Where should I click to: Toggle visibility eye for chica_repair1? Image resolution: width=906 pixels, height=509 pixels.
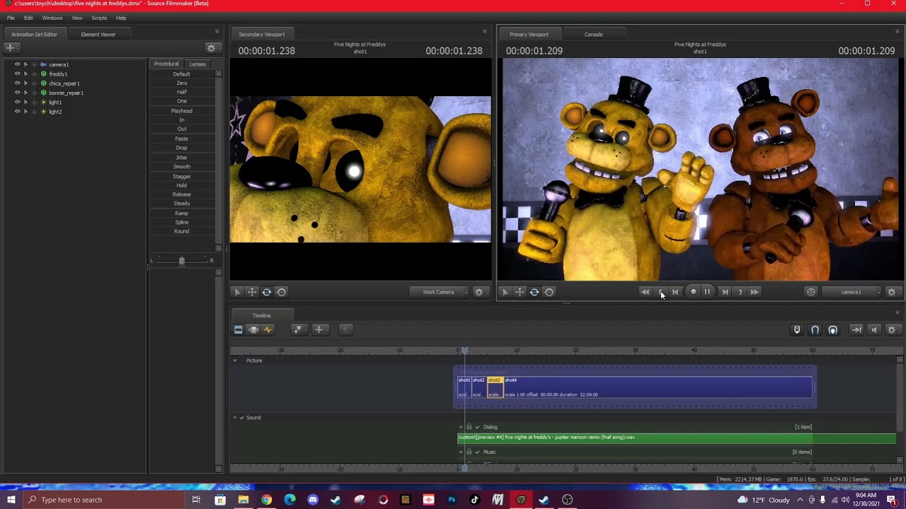(18, 83)
